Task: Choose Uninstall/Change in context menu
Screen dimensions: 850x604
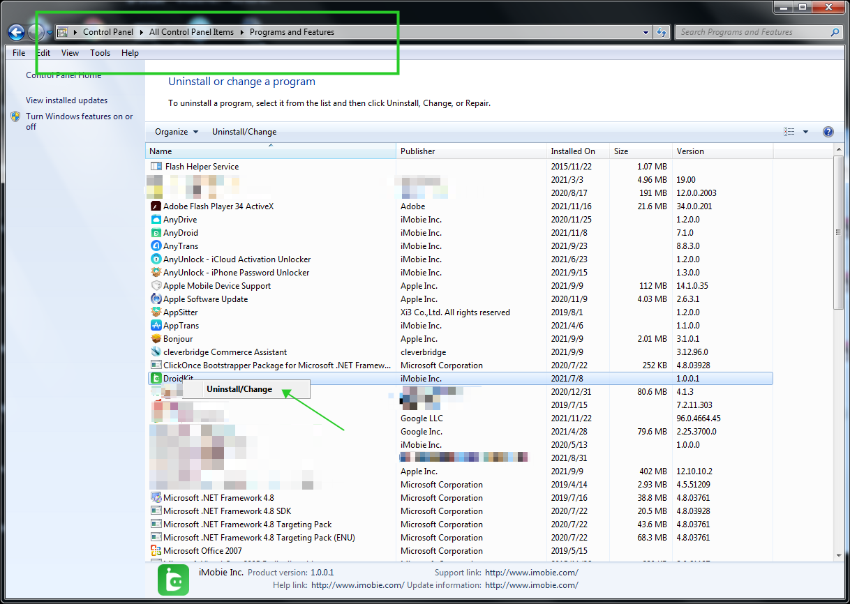Action: pyautogui.click(x=239, y=389)
